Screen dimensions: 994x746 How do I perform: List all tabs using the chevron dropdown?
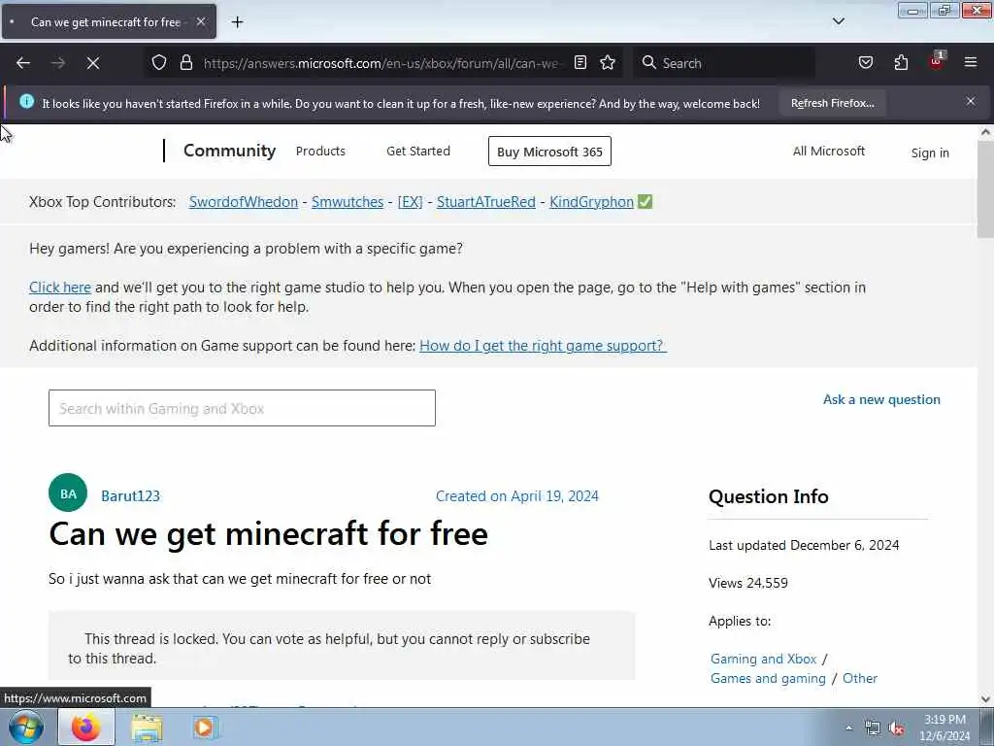[x=838, y=21]
